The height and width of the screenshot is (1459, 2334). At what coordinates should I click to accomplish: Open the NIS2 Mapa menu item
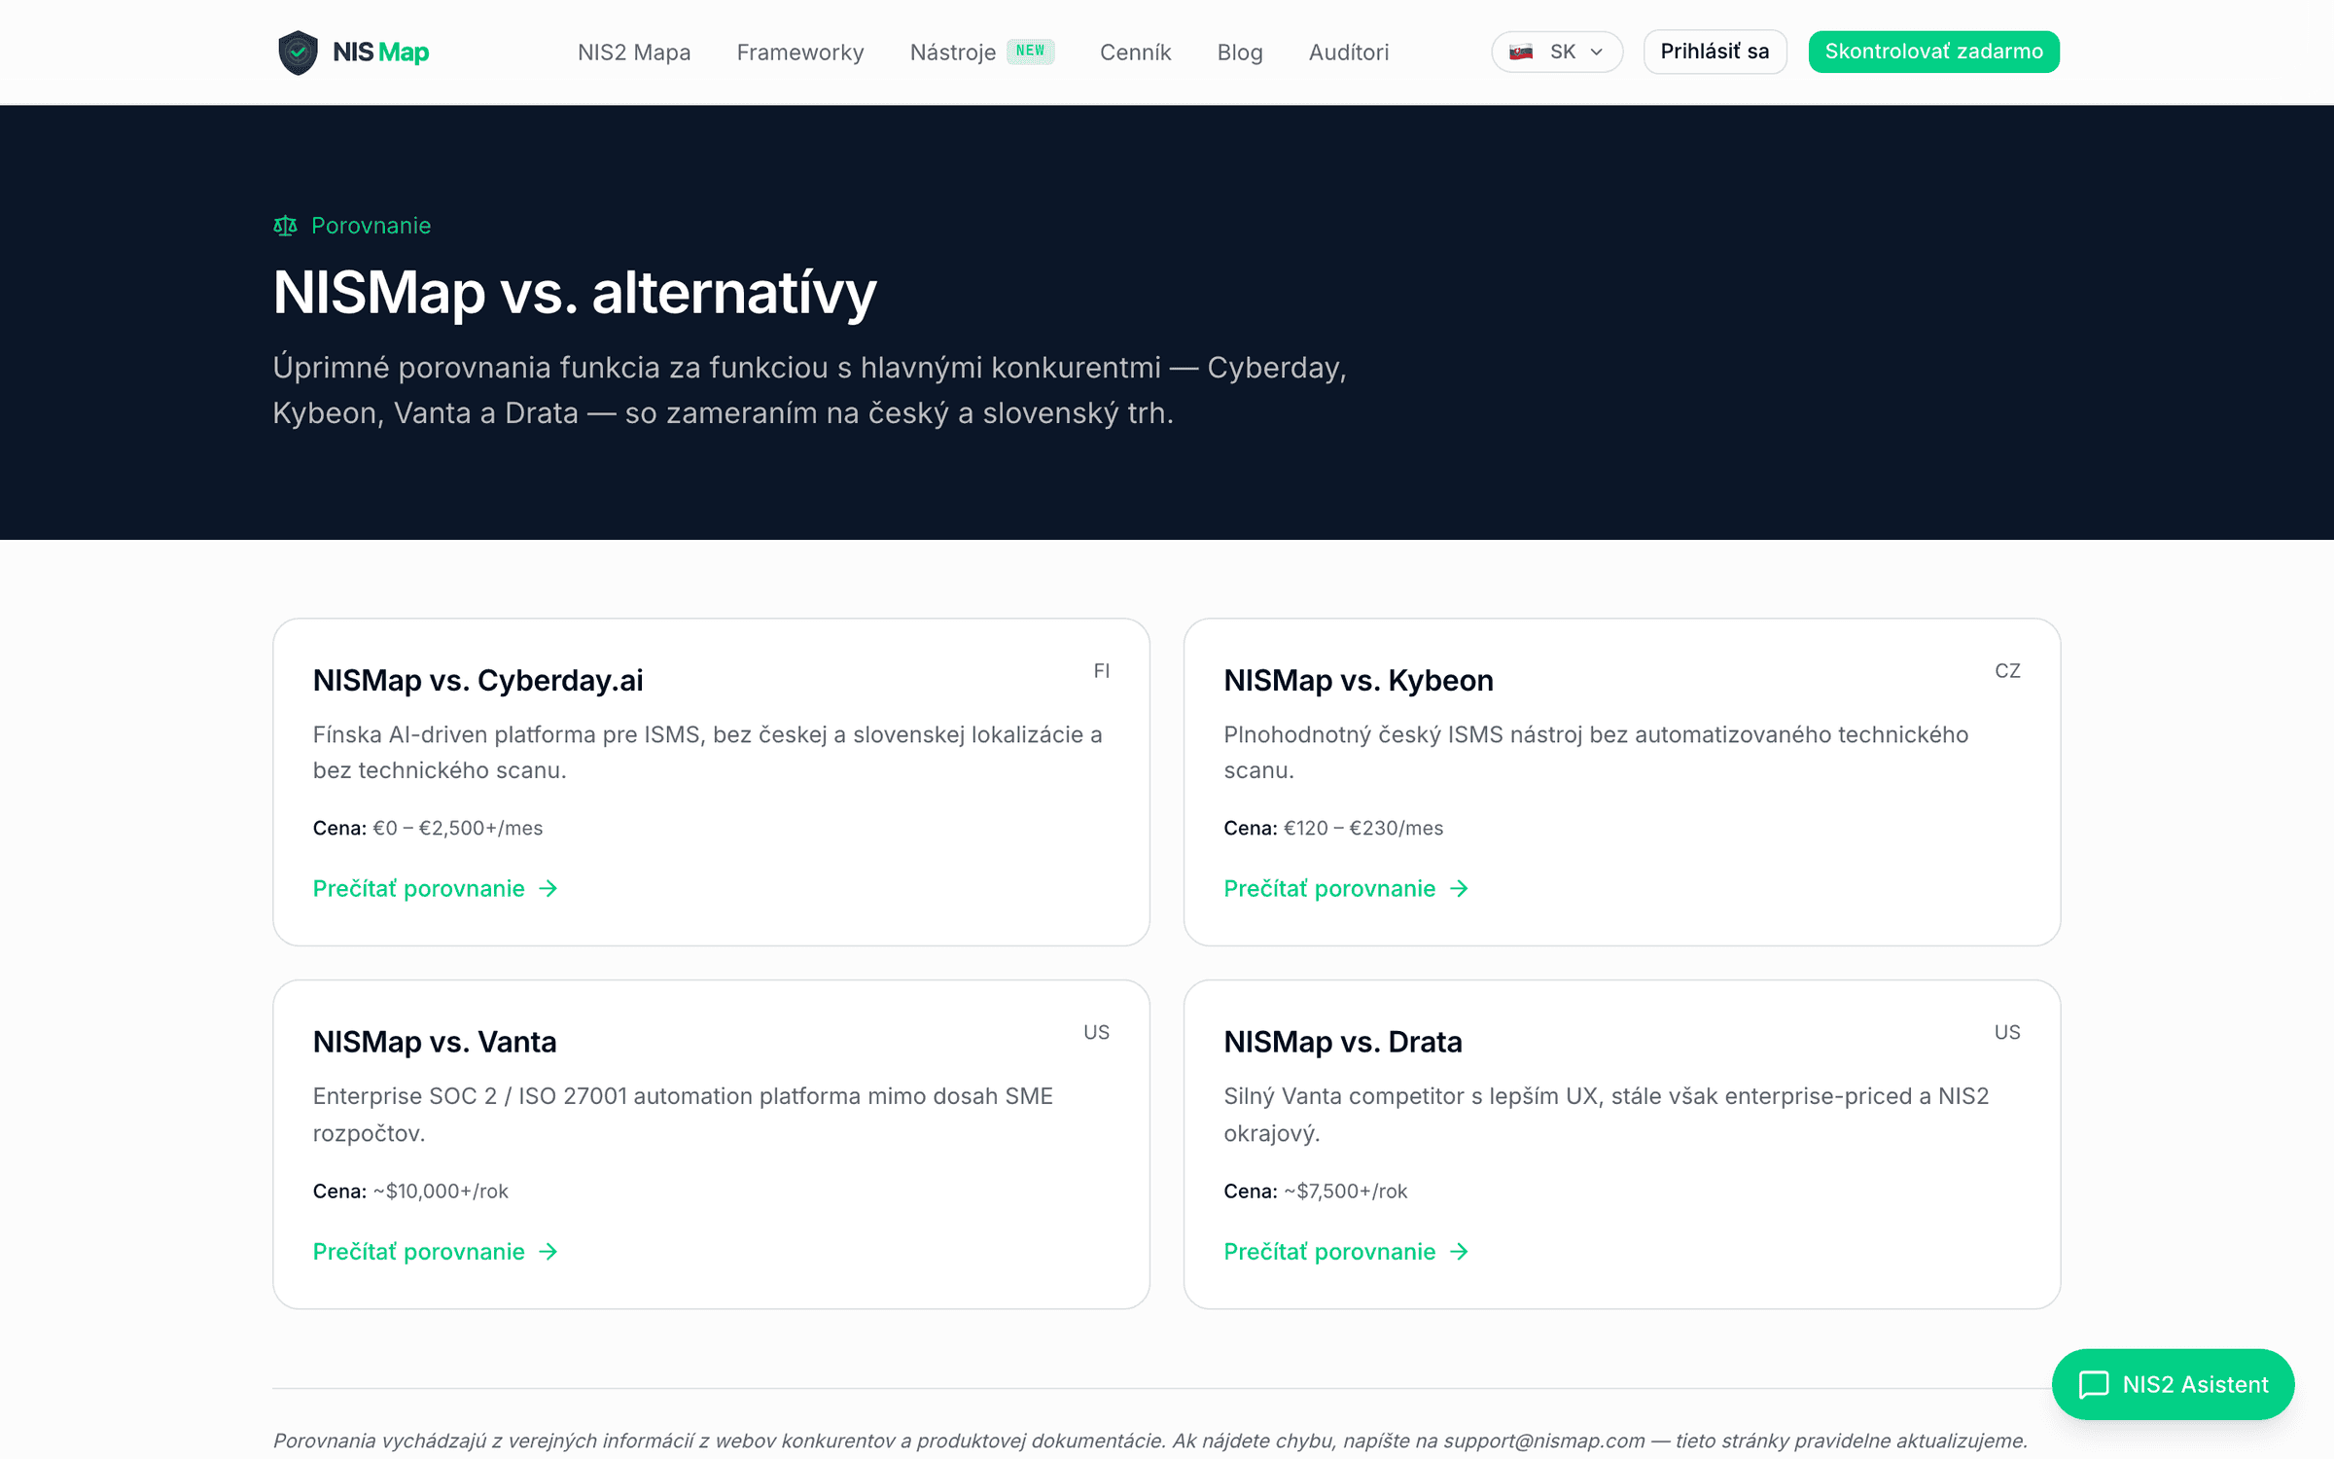[x=634, y=53]
